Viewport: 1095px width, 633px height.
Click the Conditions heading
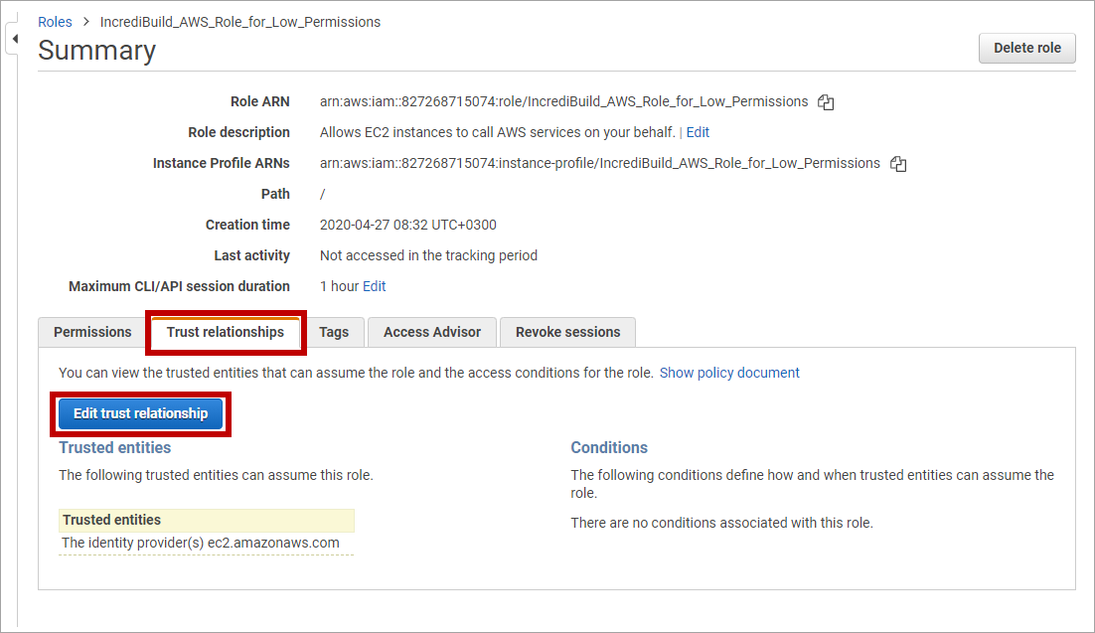pyautogui.click(x=609, y=447)
